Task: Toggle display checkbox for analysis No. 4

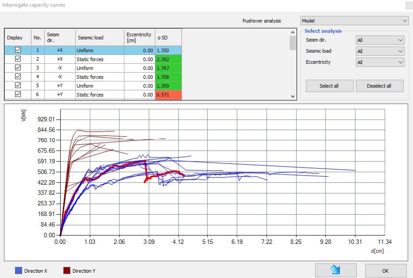Action: point(18,77)
